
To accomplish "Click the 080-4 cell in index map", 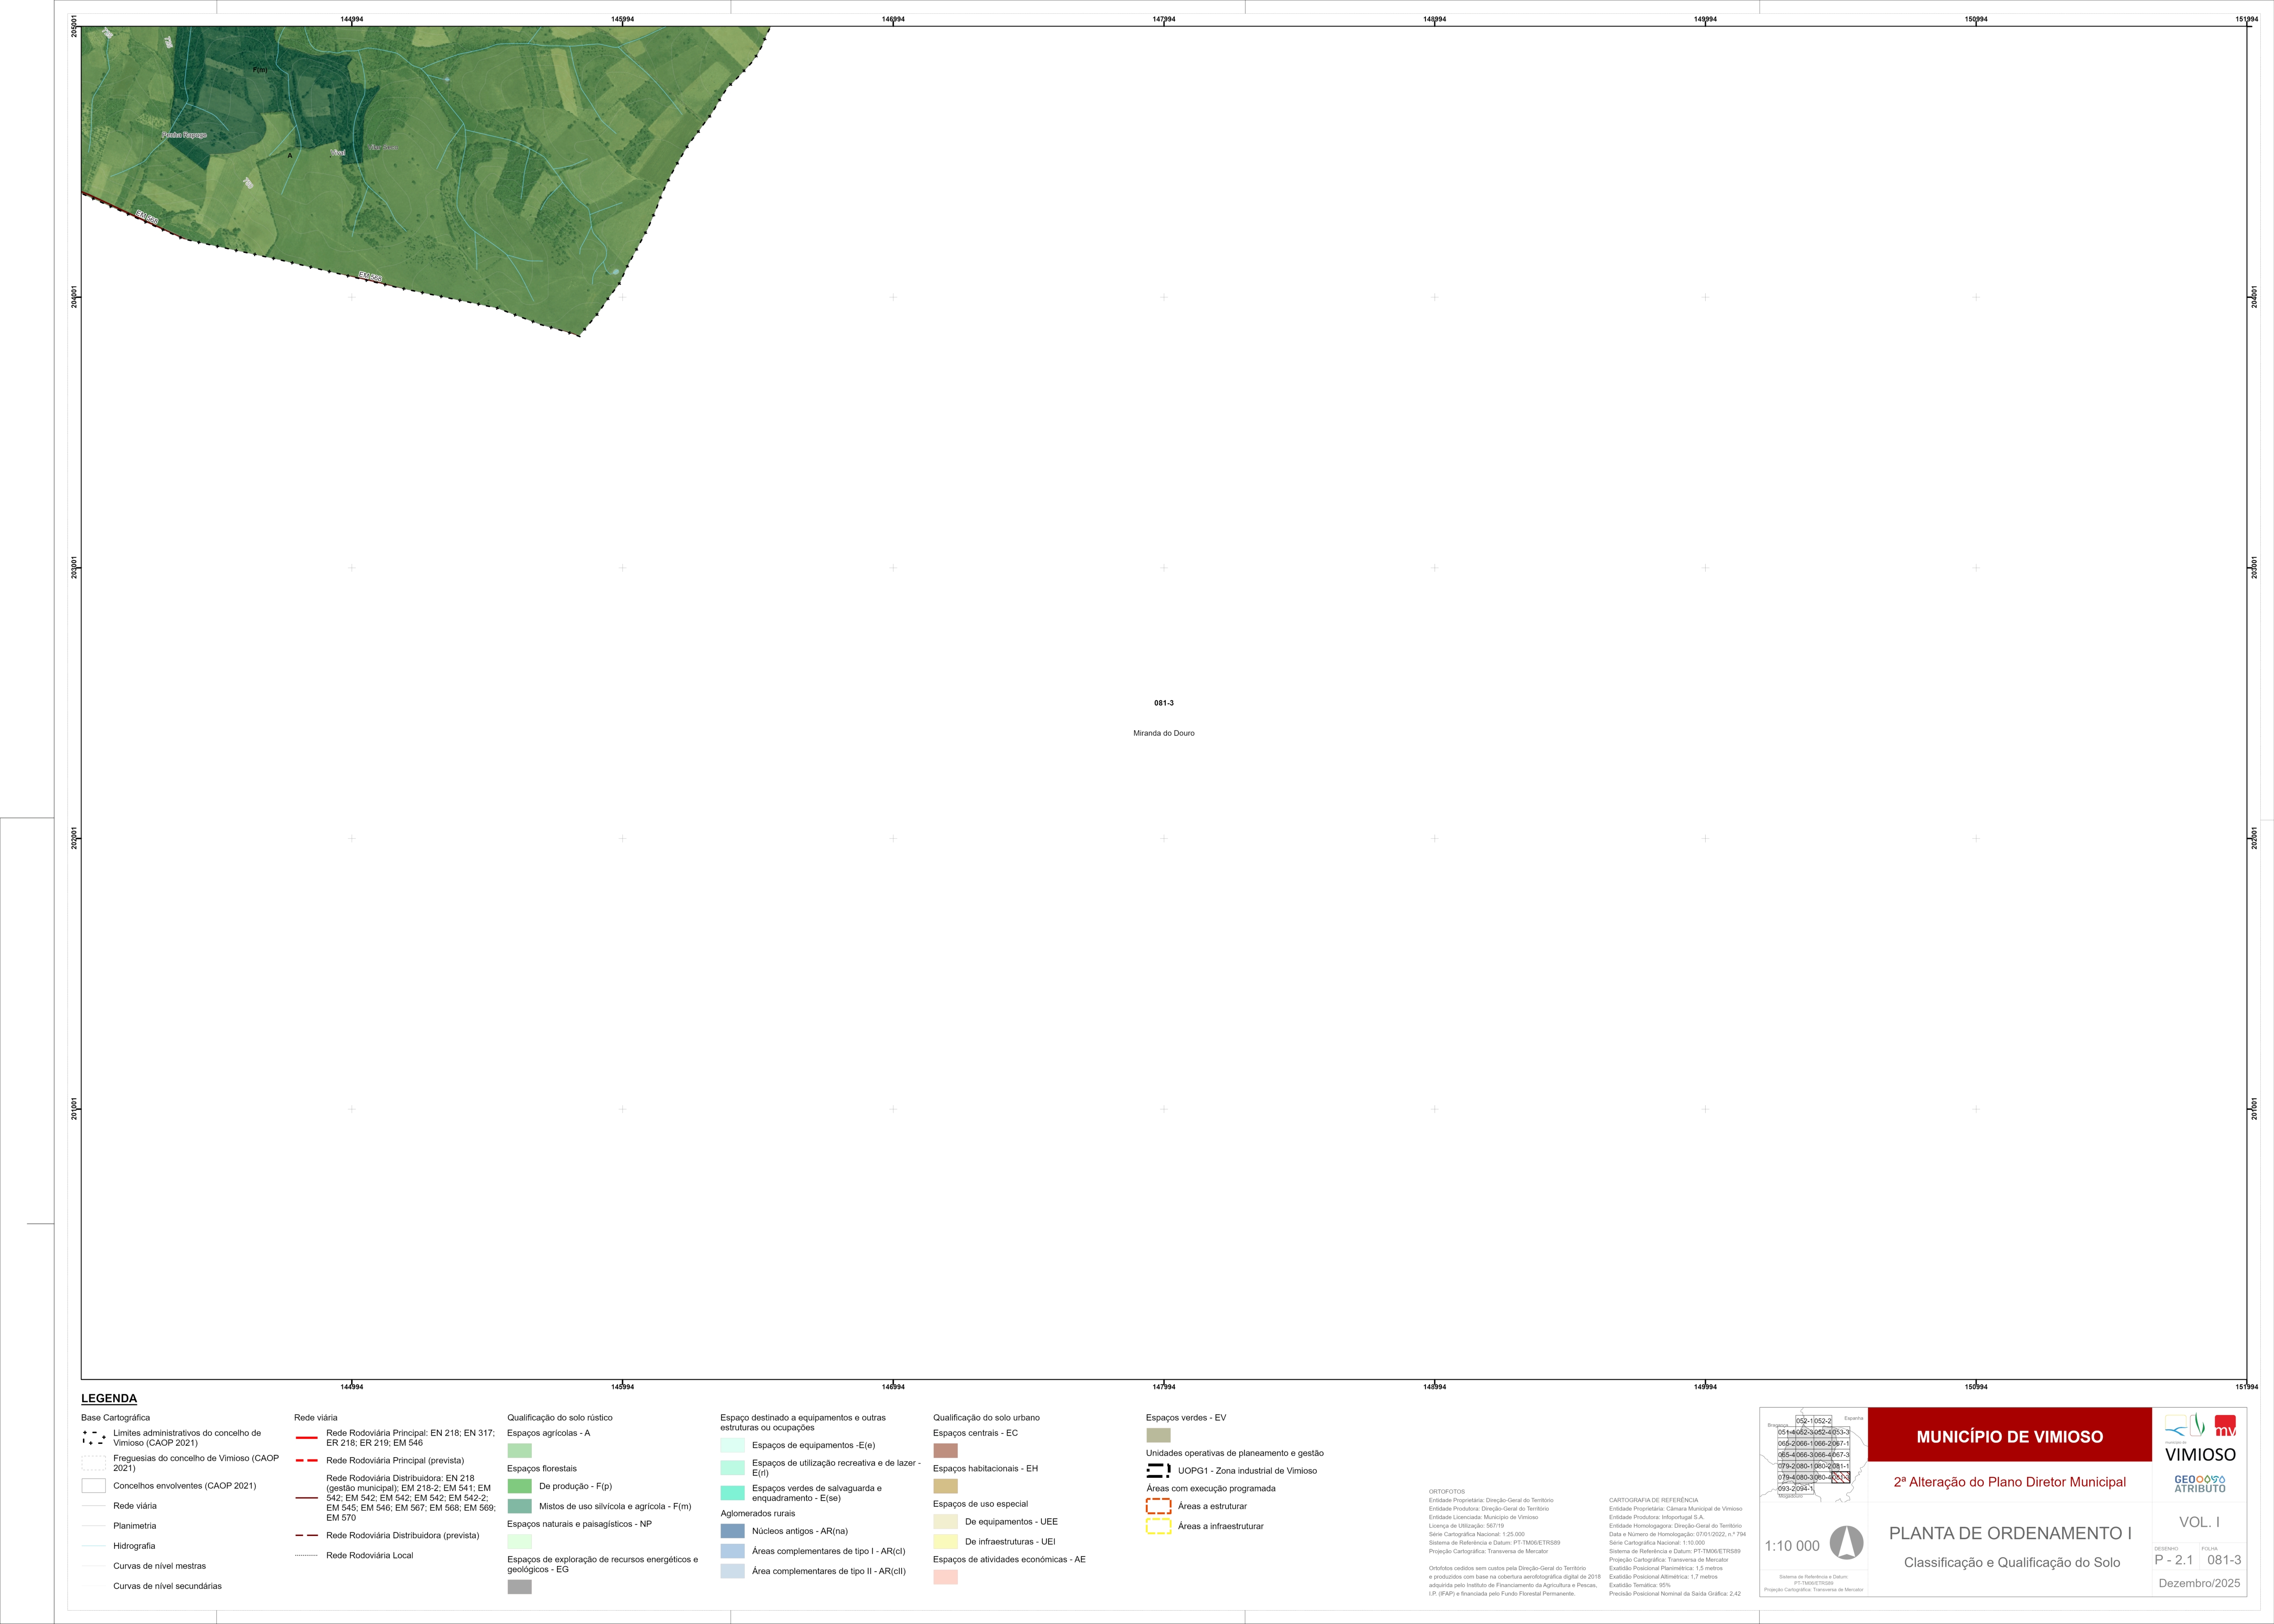I will point(1823,1477).
